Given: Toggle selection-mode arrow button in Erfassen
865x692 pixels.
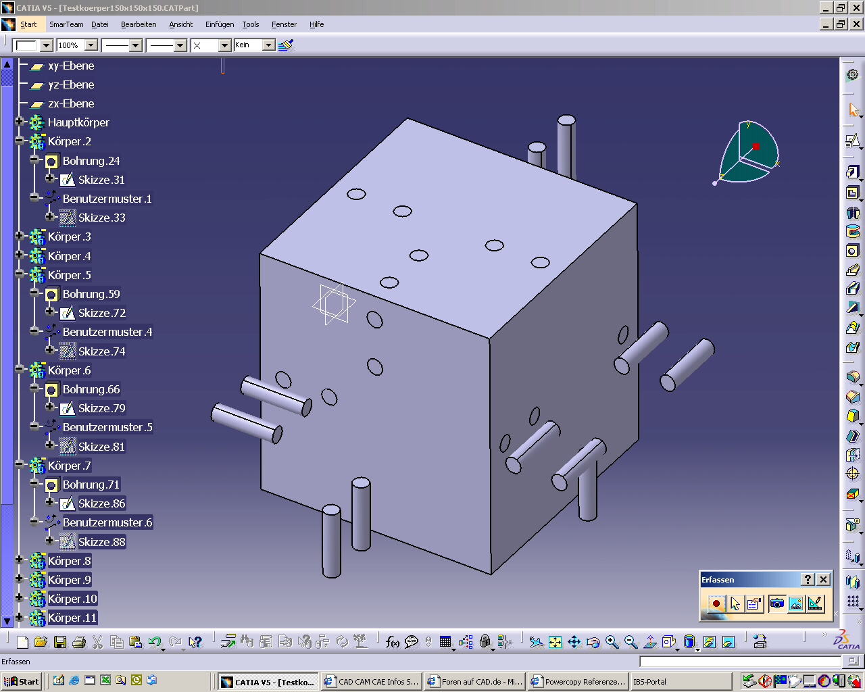Looking at the screenshot, I should point(735,603).
